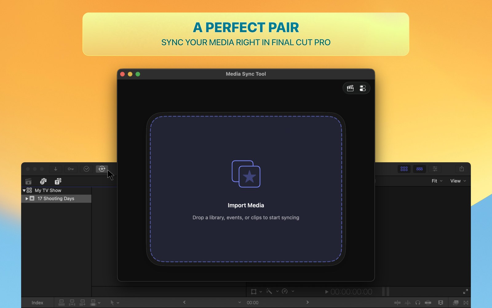Click the Import Media stacked star icon

coord(246,174)
